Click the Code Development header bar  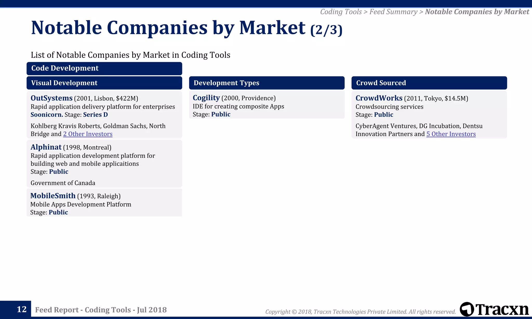point(104,68)
